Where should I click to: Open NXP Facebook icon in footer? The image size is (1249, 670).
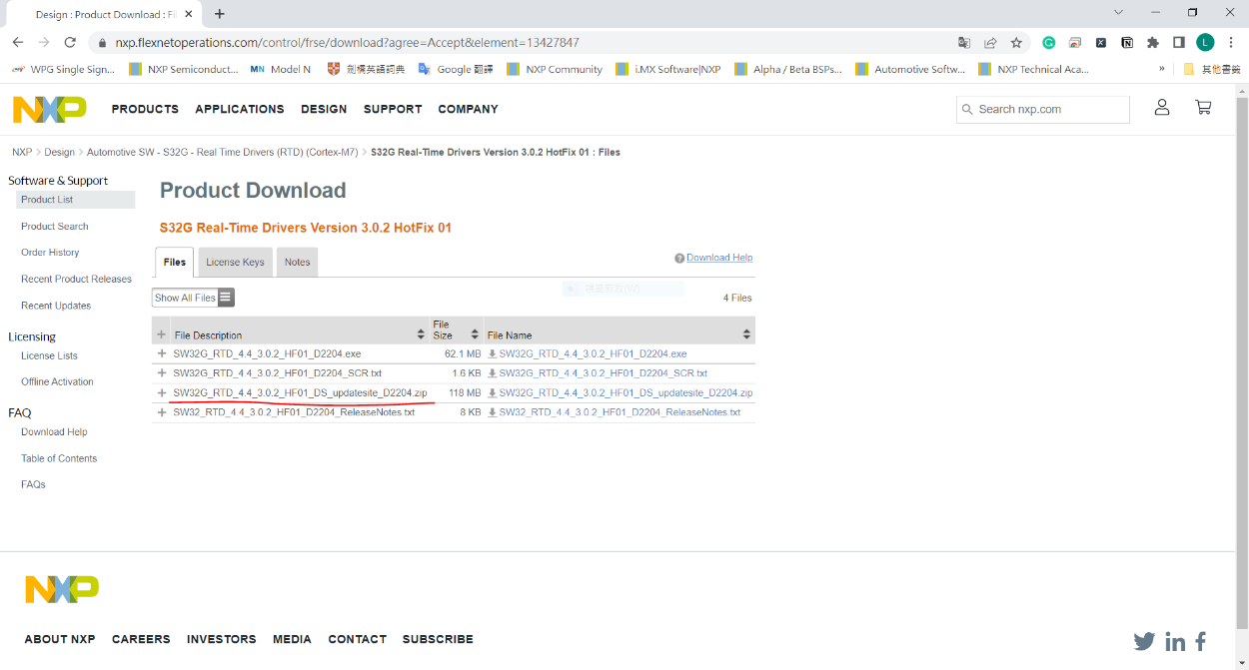(x=1200, y=641)
